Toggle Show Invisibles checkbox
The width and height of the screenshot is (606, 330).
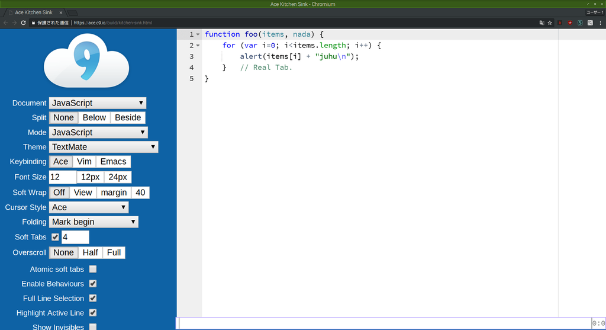[x=93, y=327]
